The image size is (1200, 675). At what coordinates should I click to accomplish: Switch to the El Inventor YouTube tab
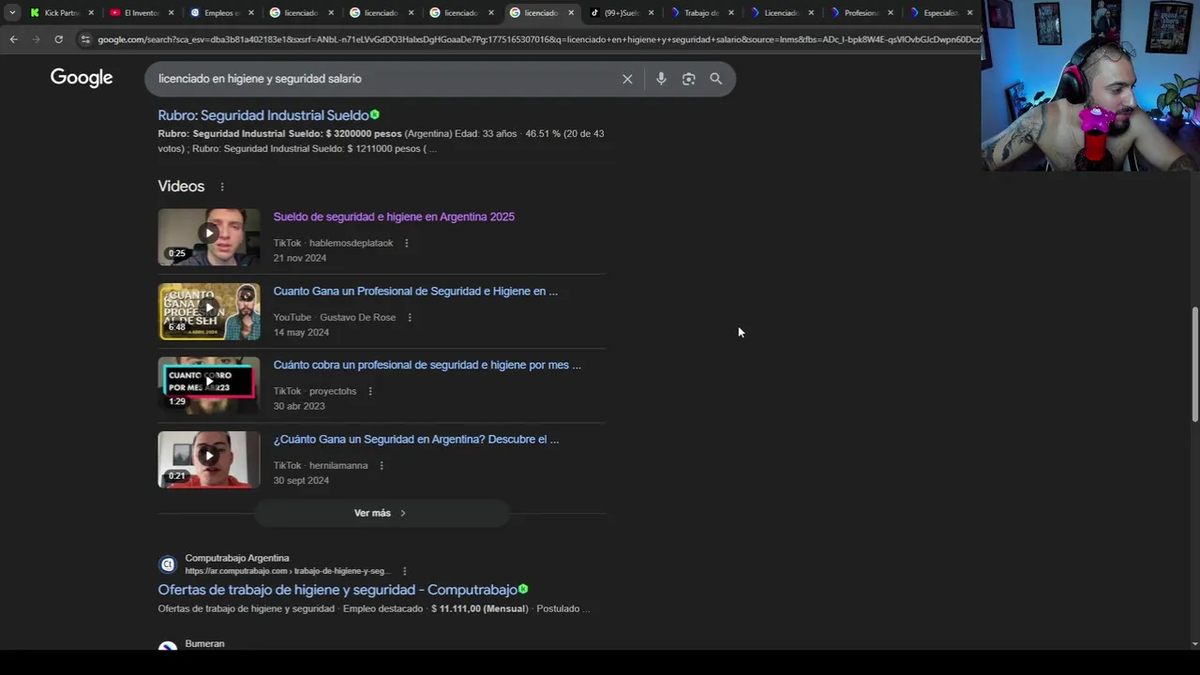141,12
